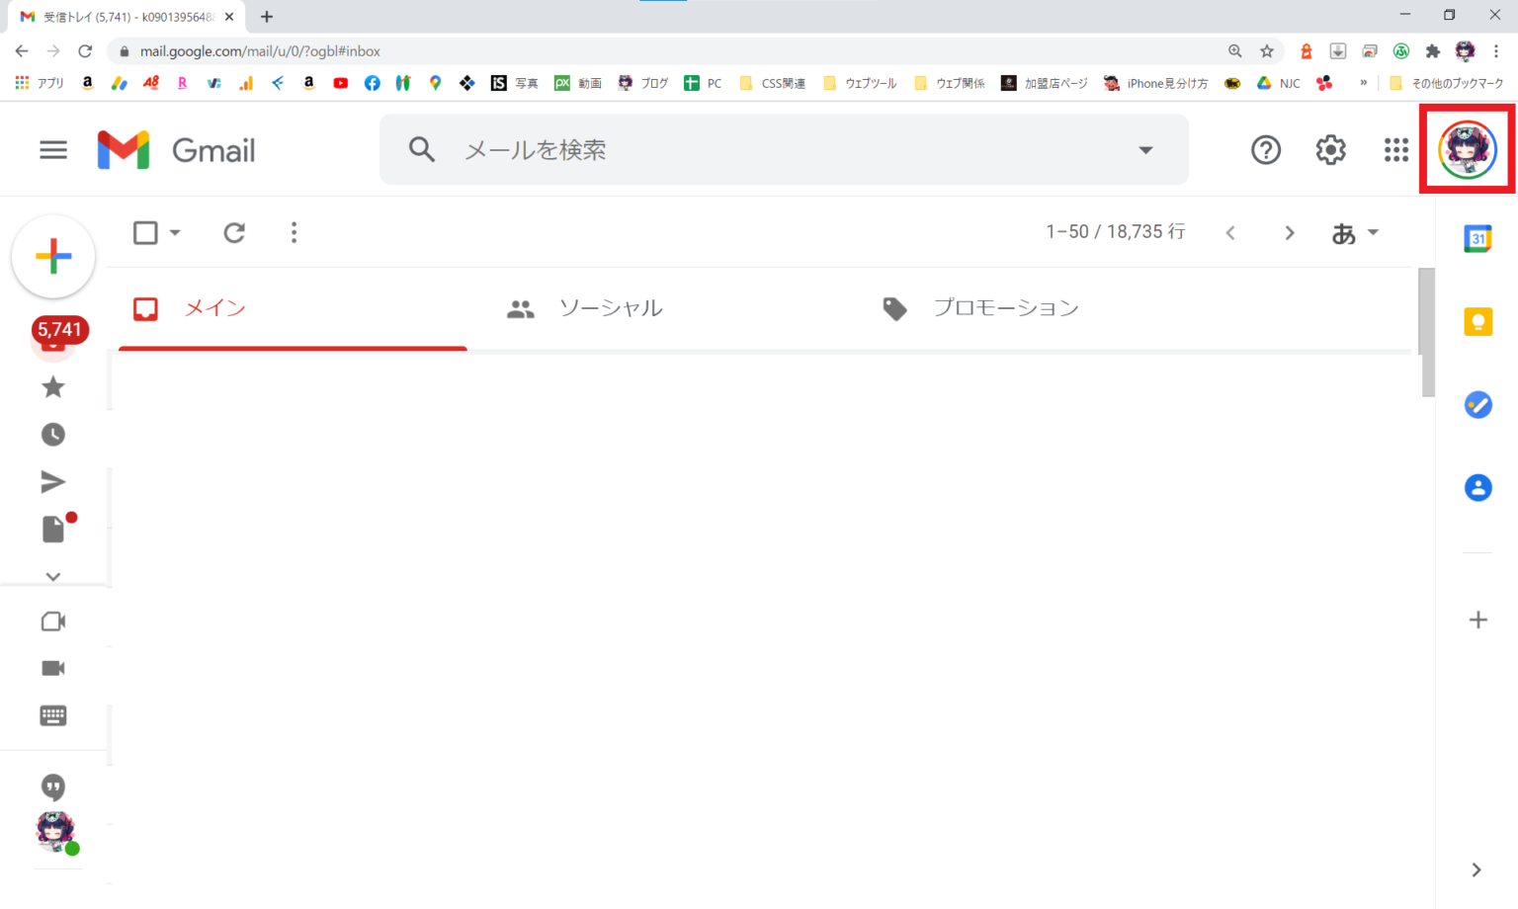The height and width of the screenshot is (909, 1518).
Task: Open Drafts document icon in sidebar
Action: 53,530
